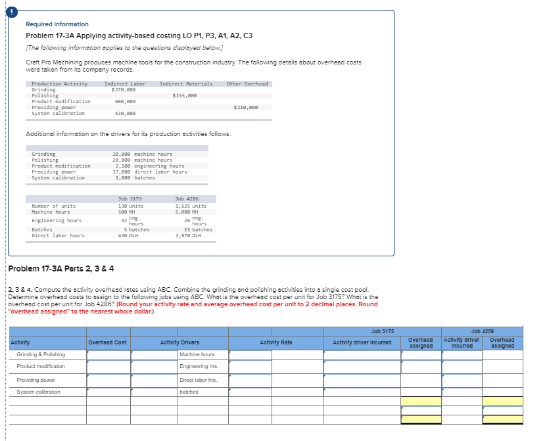
Task: Click red rounding instruction text
Action: point(193,308)
